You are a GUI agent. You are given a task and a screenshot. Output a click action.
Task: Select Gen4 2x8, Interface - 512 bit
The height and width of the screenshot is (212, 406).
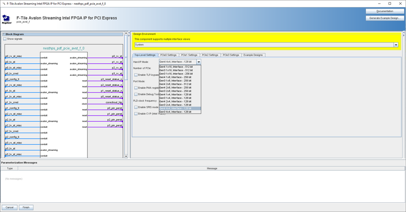point(180,84)
